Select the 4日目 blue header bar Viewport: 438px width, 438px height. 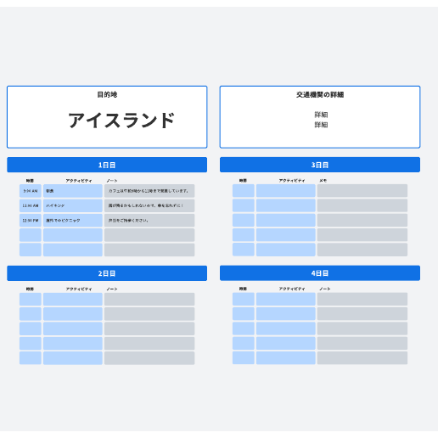(320, 273)
